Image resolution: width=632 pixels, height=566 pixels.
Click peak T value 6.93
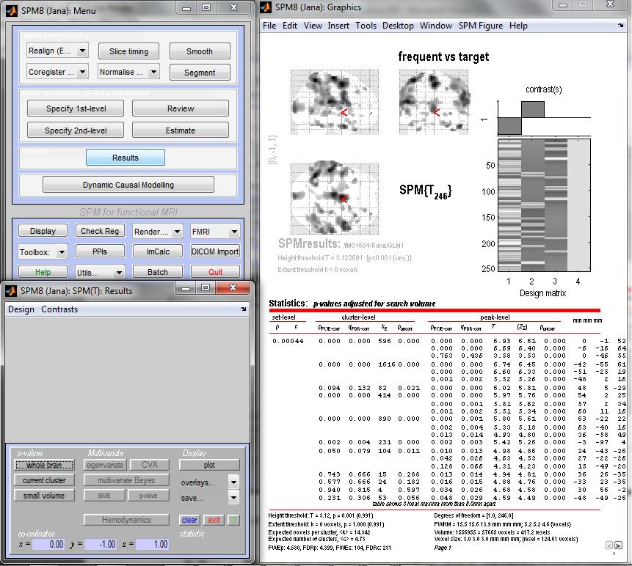(x=502, y=341)
